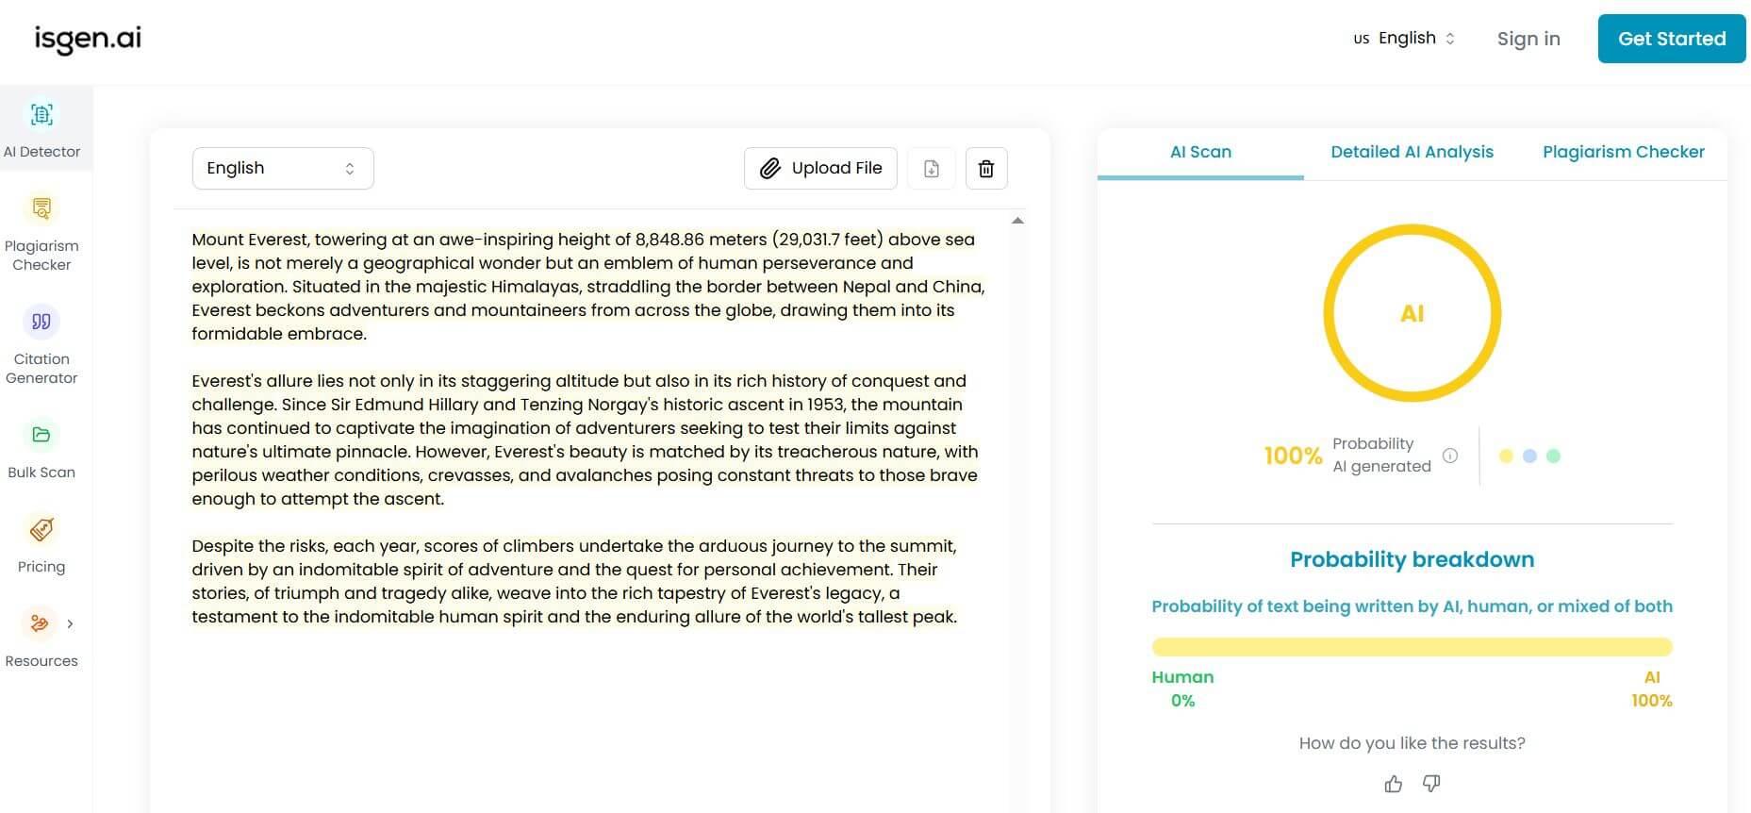
Task: Click the Upload File button
Action: tap(820, 169)
